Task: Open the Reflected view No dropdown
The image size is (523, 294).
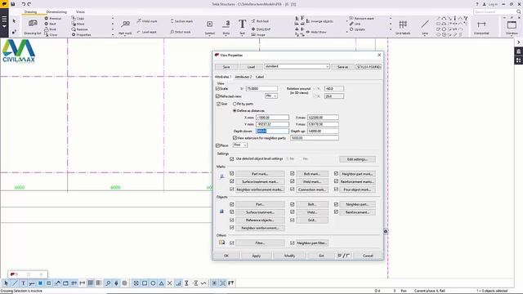Action: pyautogui.click(x=271, y=96)
